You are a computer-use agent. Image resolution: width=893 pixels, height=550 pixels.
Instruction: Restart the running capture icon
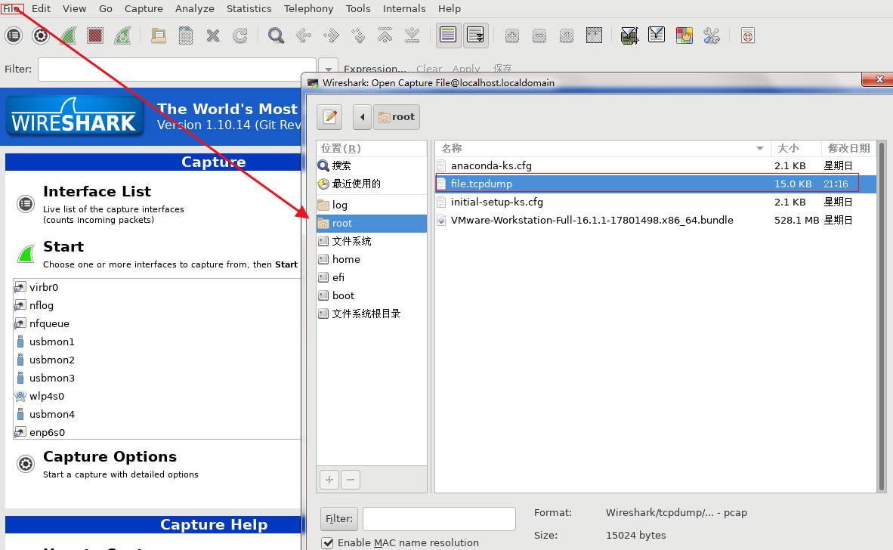coord(122,36)
